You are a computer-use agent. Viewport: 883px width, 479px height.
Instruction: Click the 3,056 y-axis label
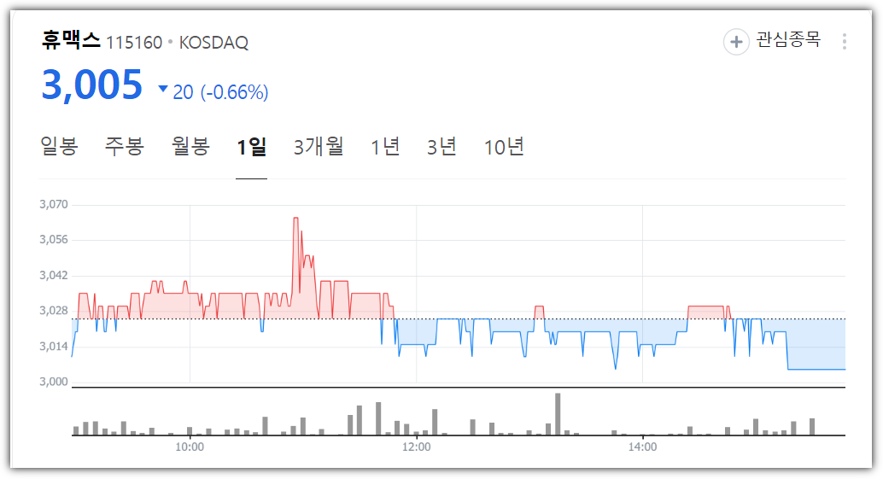click(x=54, y=240)
